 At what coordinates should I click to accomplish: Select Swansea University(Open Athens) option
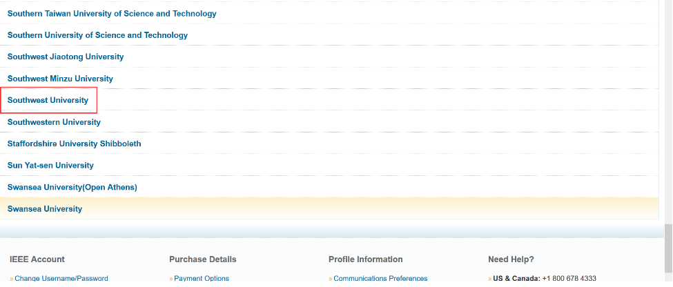tap(72, 187)
